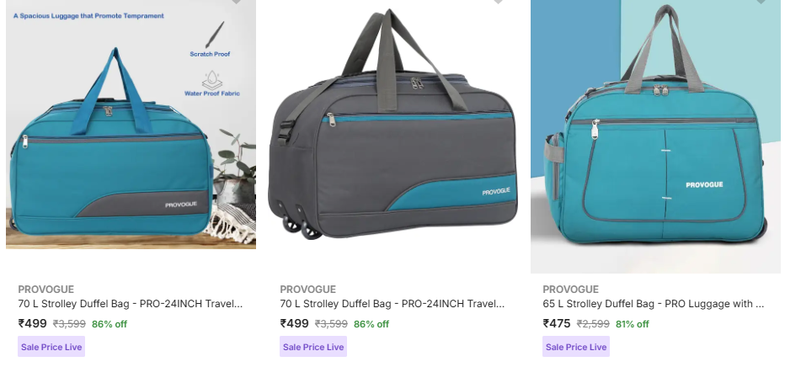This screenshot has width=785, height=367.
Task: Click the 81% off label
Action: point(633,324)
